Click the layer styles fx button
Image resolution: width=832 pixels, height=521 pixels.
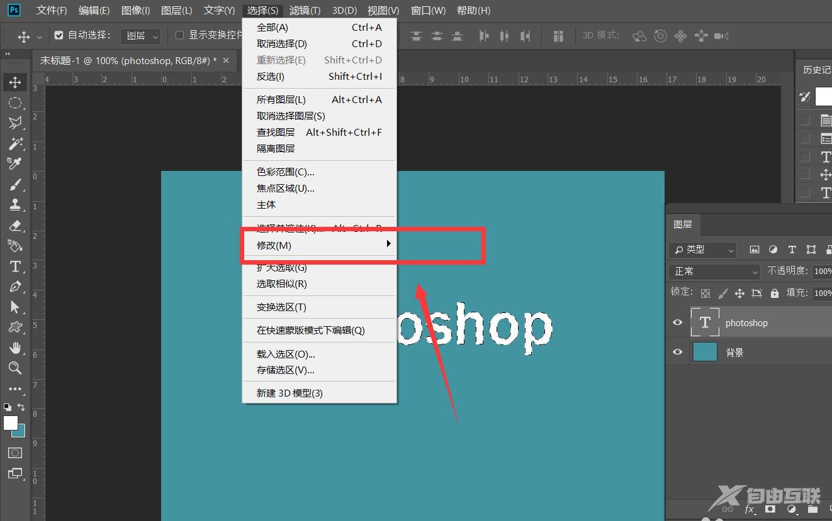click(750, 509)
